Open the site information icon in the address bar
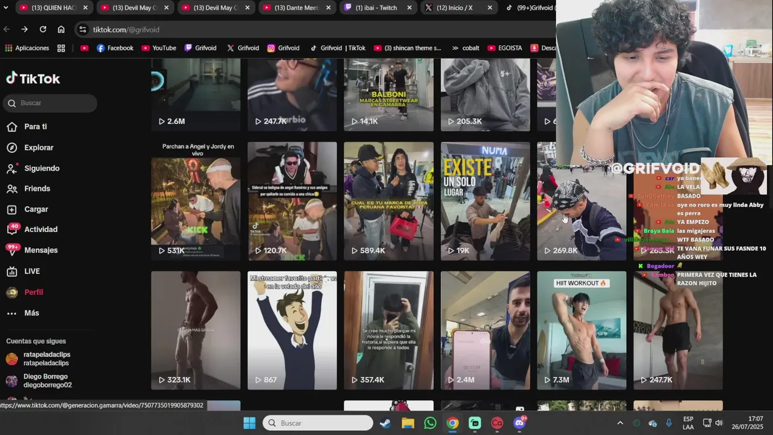The image size is (773, 435). coord(83,30)
